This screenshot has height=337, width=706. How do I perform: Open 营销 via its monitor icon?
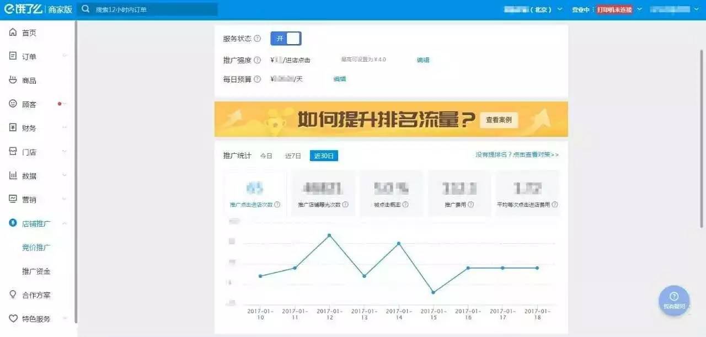click(13, 199)
